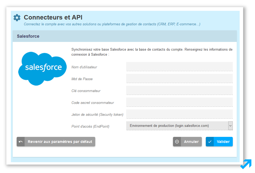Click Revenir aux paramètres par défaut
255x173 pixels.
point(56,142)
